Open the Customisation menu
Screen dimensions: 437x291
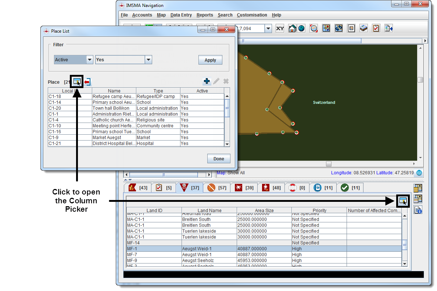252,15
